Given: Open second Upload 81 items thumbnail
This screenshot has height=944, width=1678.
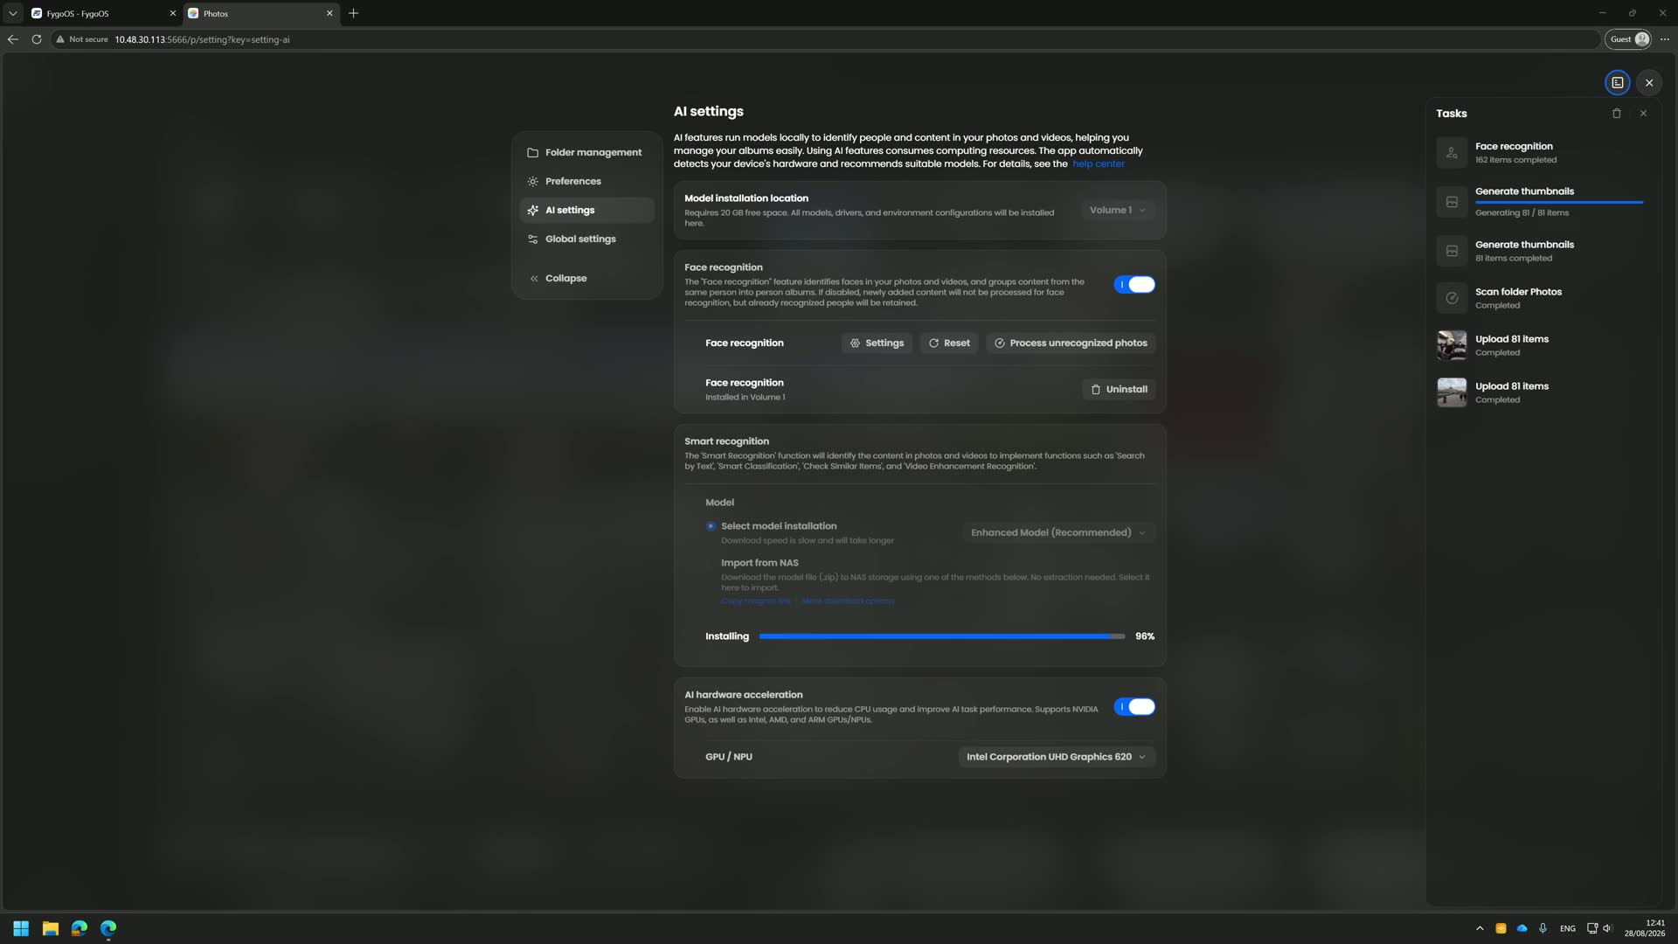Looking at the screenshot, I should tap(1452, 392).
